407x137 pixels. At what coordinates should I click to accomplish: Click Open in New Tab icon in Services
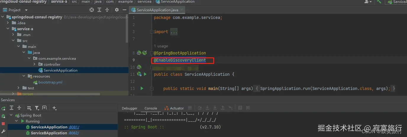pyautogui.click(x=44, y=108)
